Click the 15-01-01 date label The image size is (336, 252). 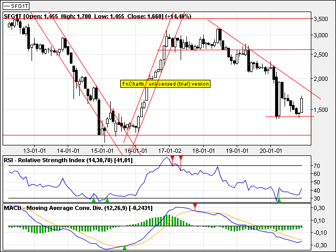click(x=102, y=151)
